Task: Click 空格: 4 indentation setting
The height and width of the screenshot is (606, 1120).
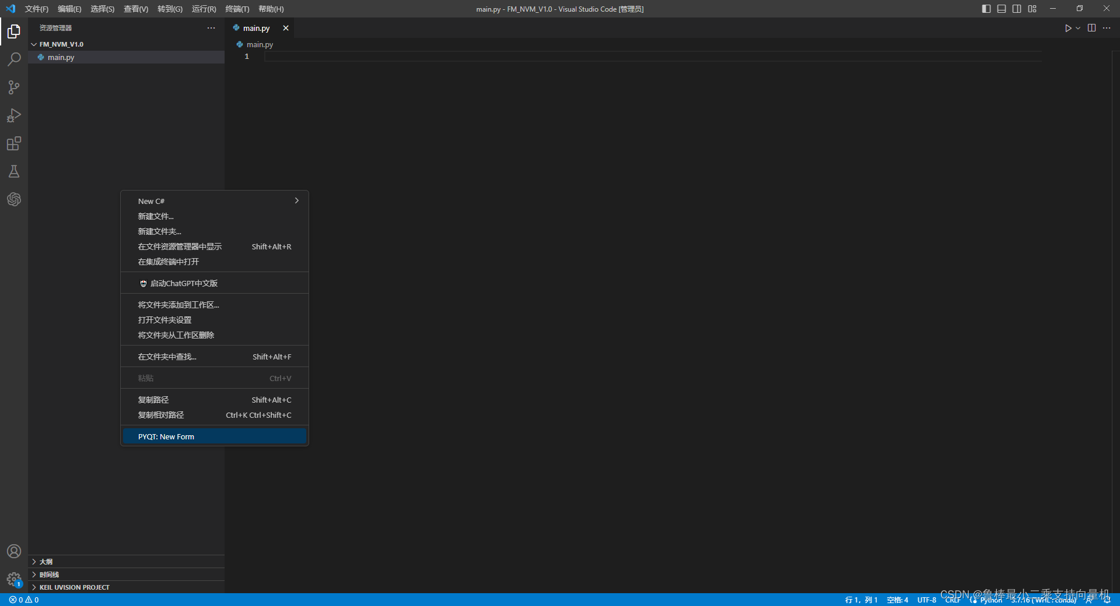Action: click(x=897, y=600)
